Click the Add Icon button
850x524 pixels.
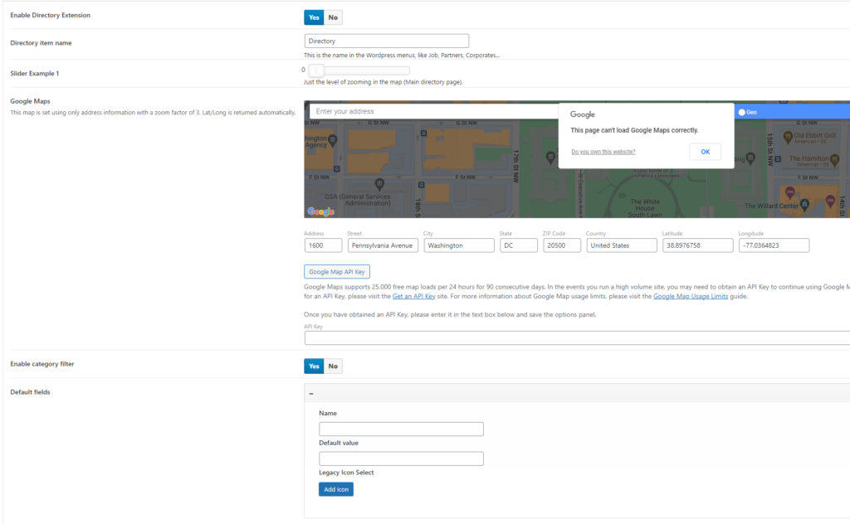point(336,489)
